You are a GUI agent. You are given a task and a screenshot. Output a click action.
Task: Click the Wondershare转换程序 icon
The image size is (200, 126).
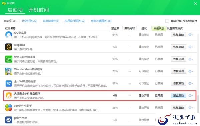click(x=9, y=71)
